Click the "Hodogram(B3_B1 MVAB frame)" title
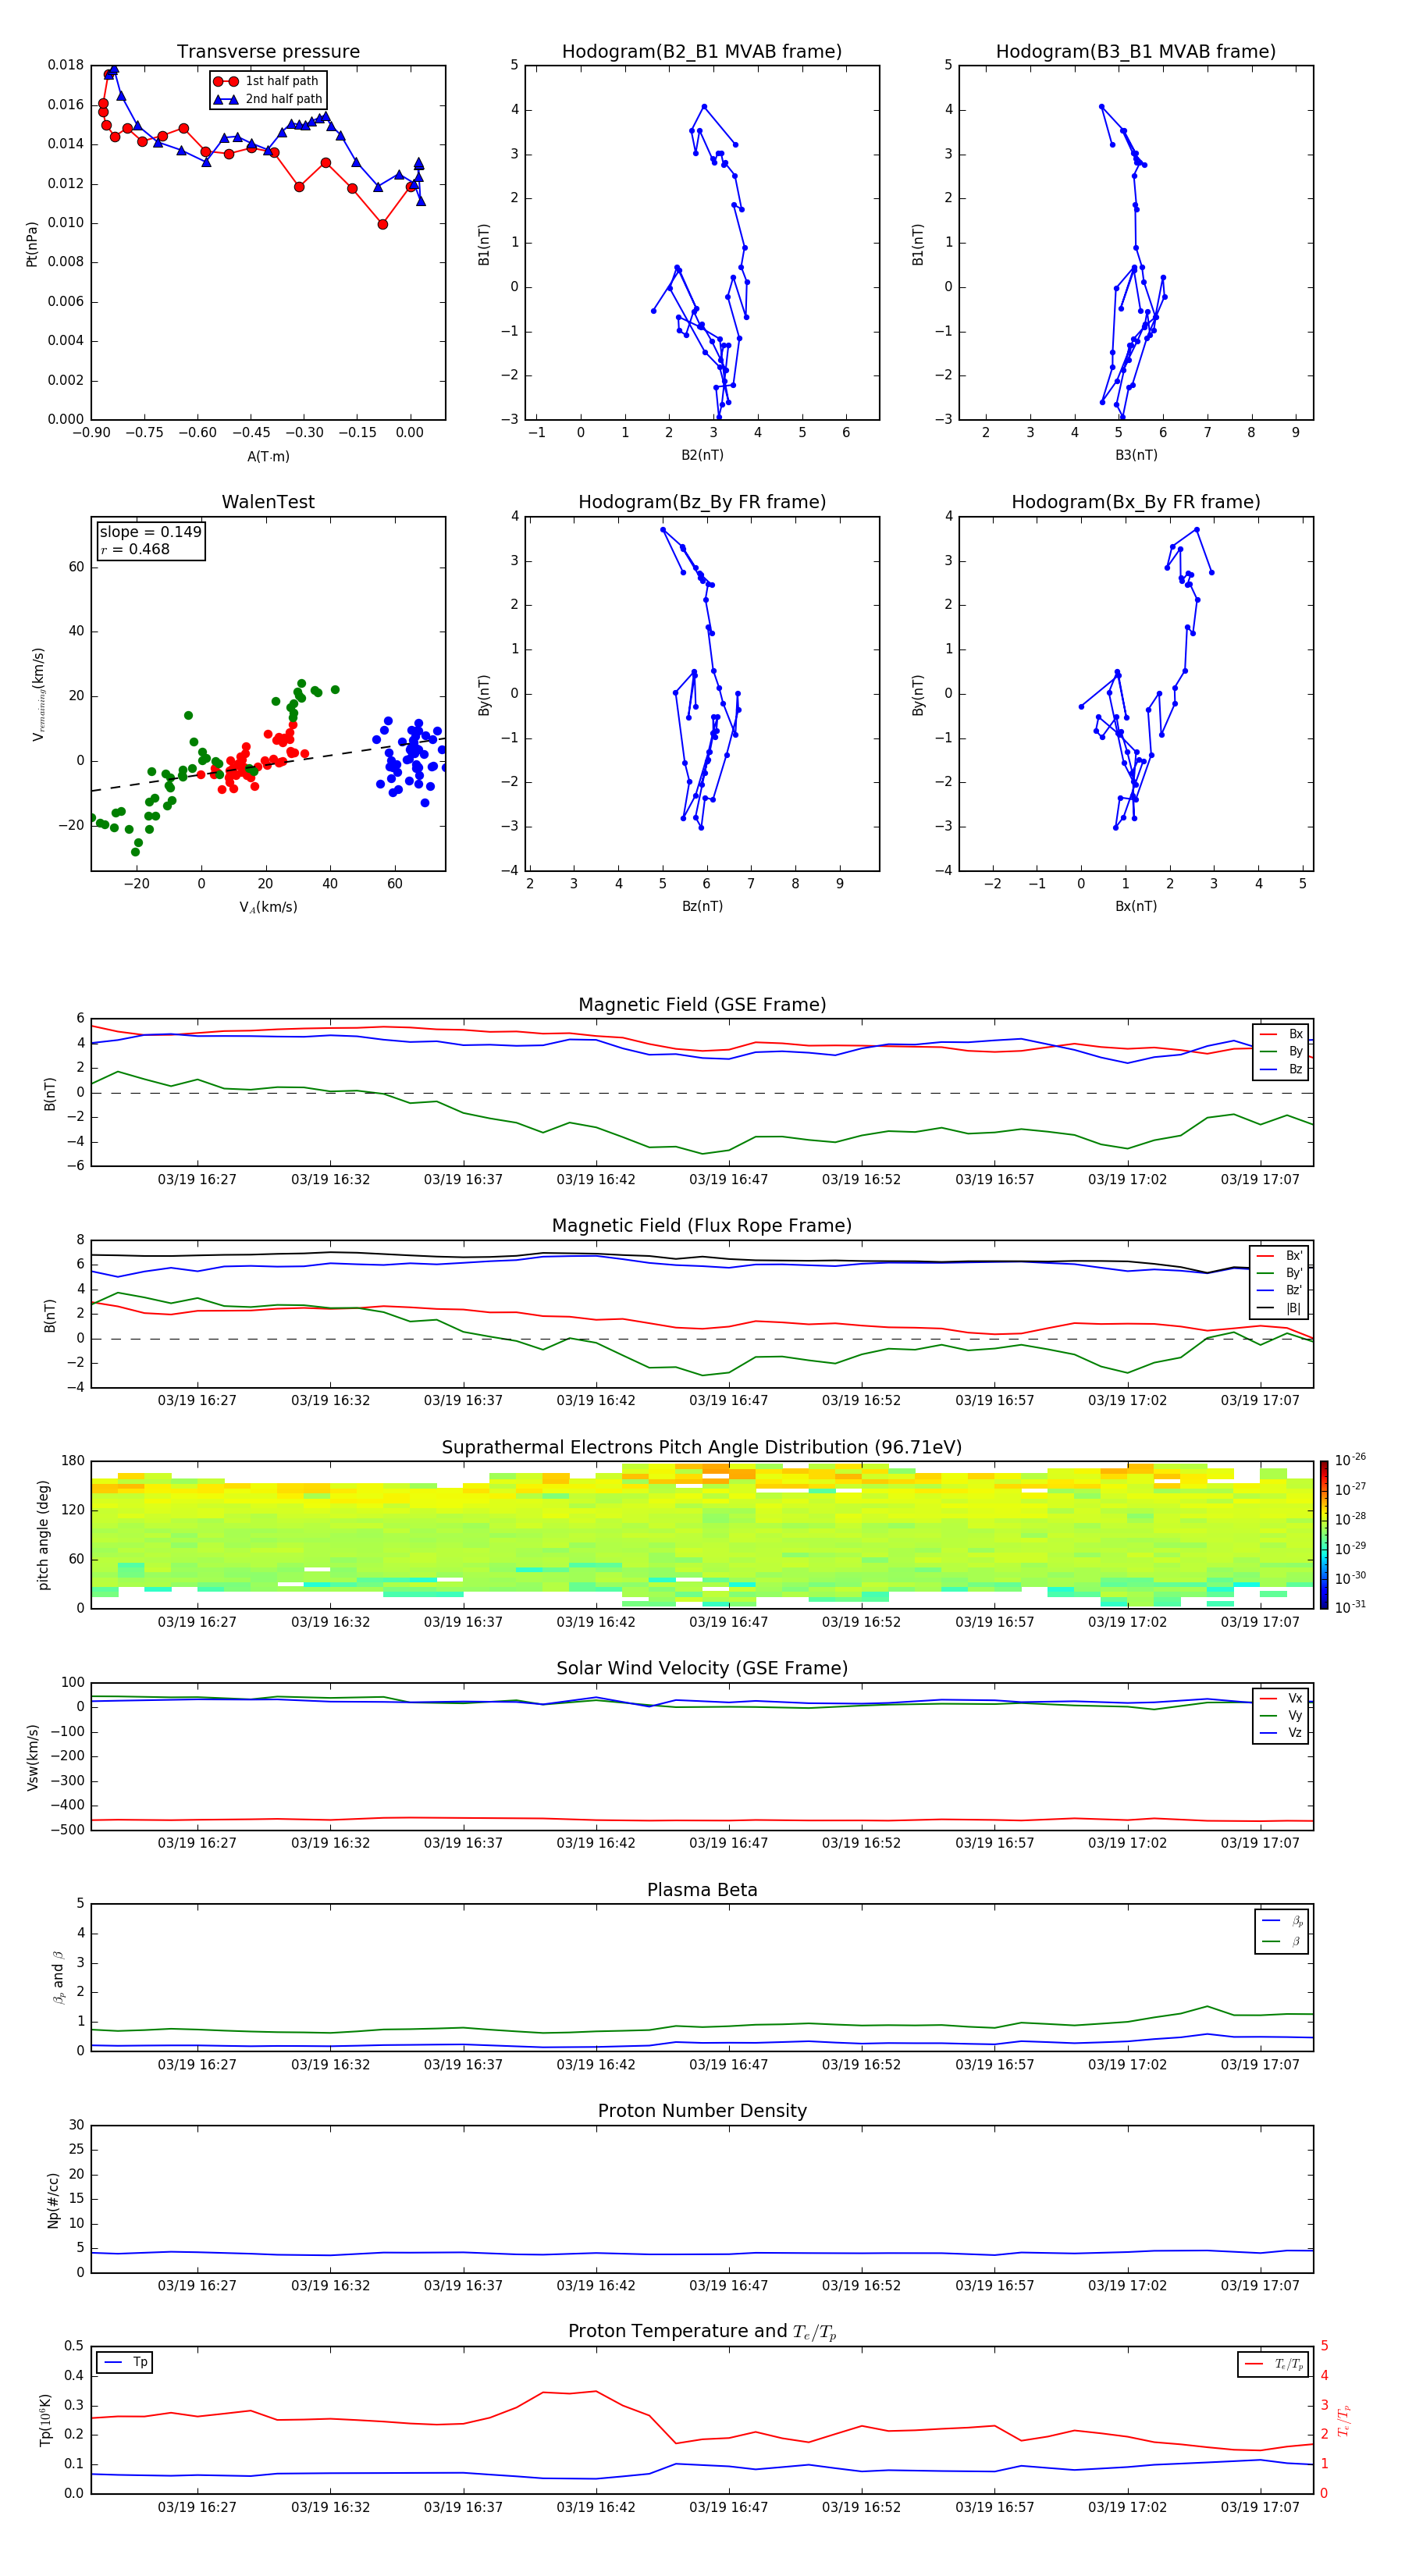Screen dimensions: 1405x2576 click(1136, 51)
